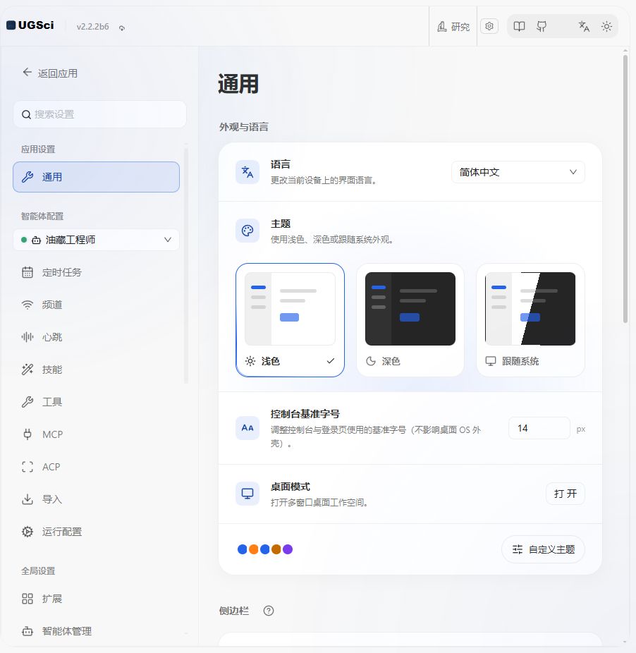Viewport: 636px width, 653px height.
Task: Click the 打开 desktop mode button
Action: pyautogui.click(x=565, y=494)
